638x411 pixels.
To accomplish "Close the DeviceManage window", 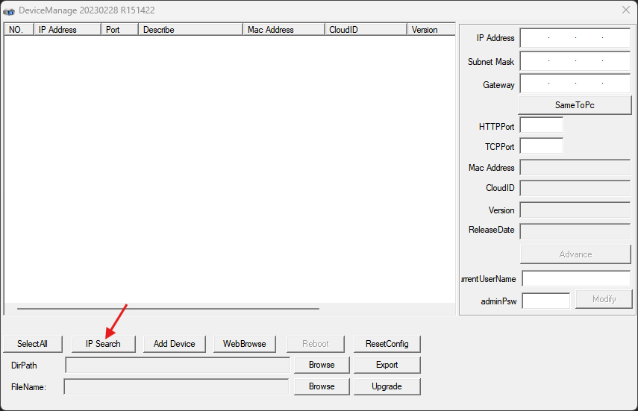I will 625,10.
